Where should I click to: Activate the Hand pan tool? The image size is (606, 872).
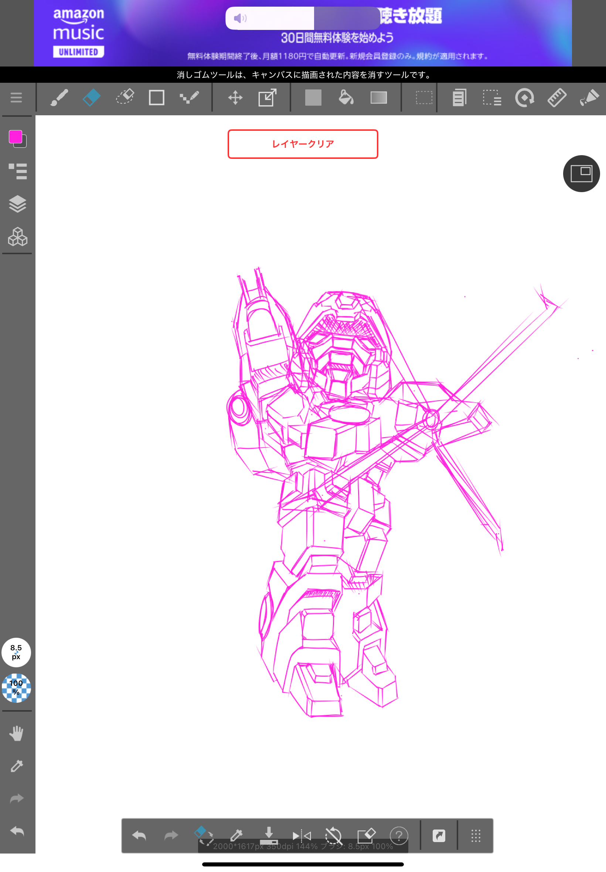coord(17,733)
